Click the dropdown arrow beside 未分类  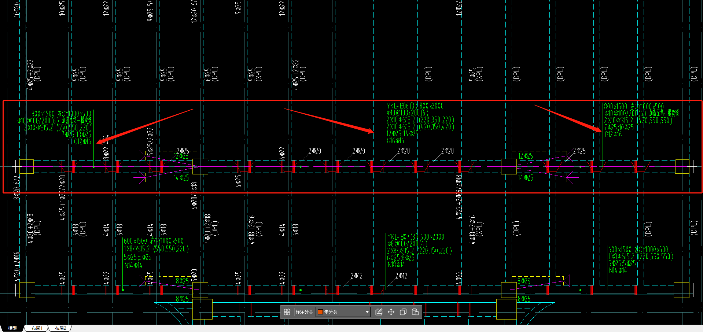click(x=367, y=312)
